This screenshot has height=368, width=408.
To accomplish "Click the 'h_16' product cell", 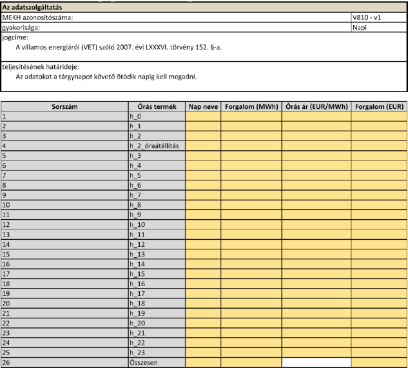I will (157, 284).
